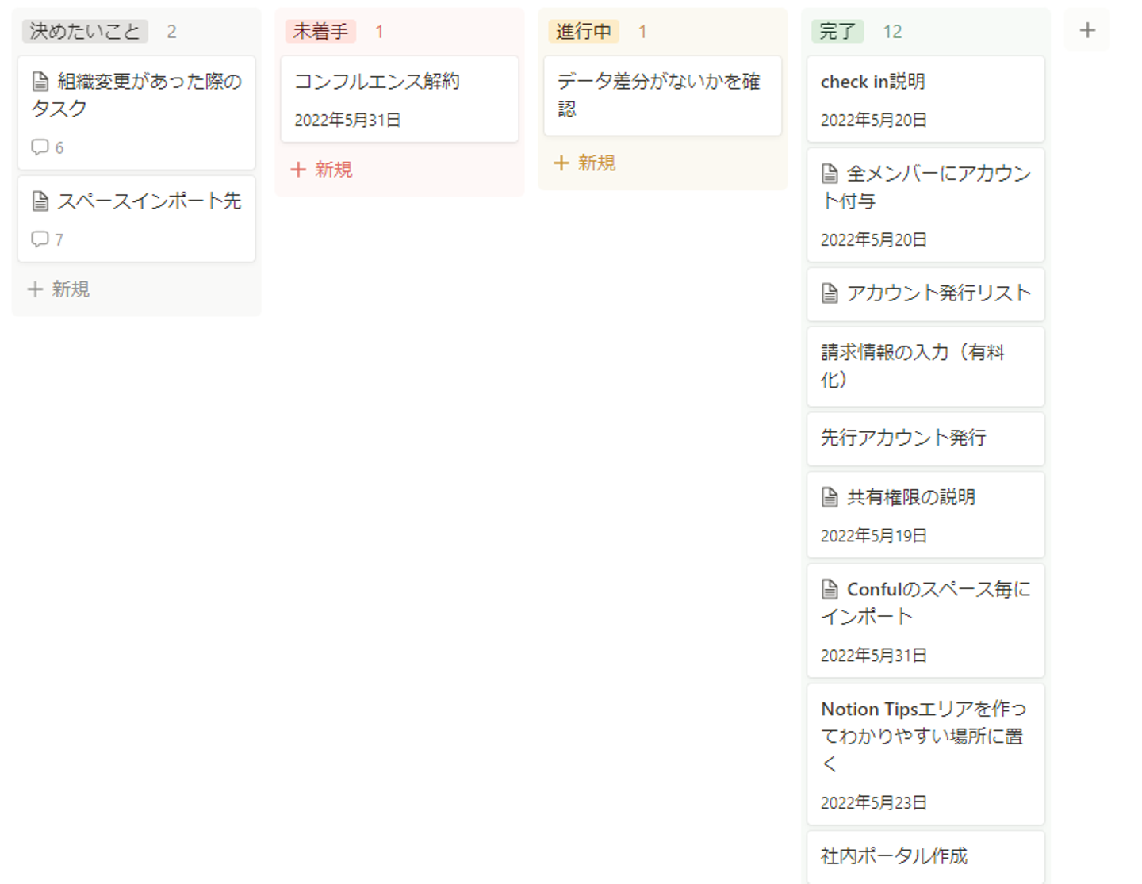
Task: Select the 完了 column header tag
Action: (837, 31)
